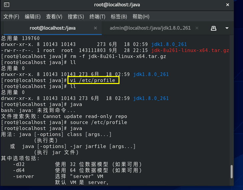Open the 搜索(S) menu
The width and height of the screenshot is (243, 190).
76,17
